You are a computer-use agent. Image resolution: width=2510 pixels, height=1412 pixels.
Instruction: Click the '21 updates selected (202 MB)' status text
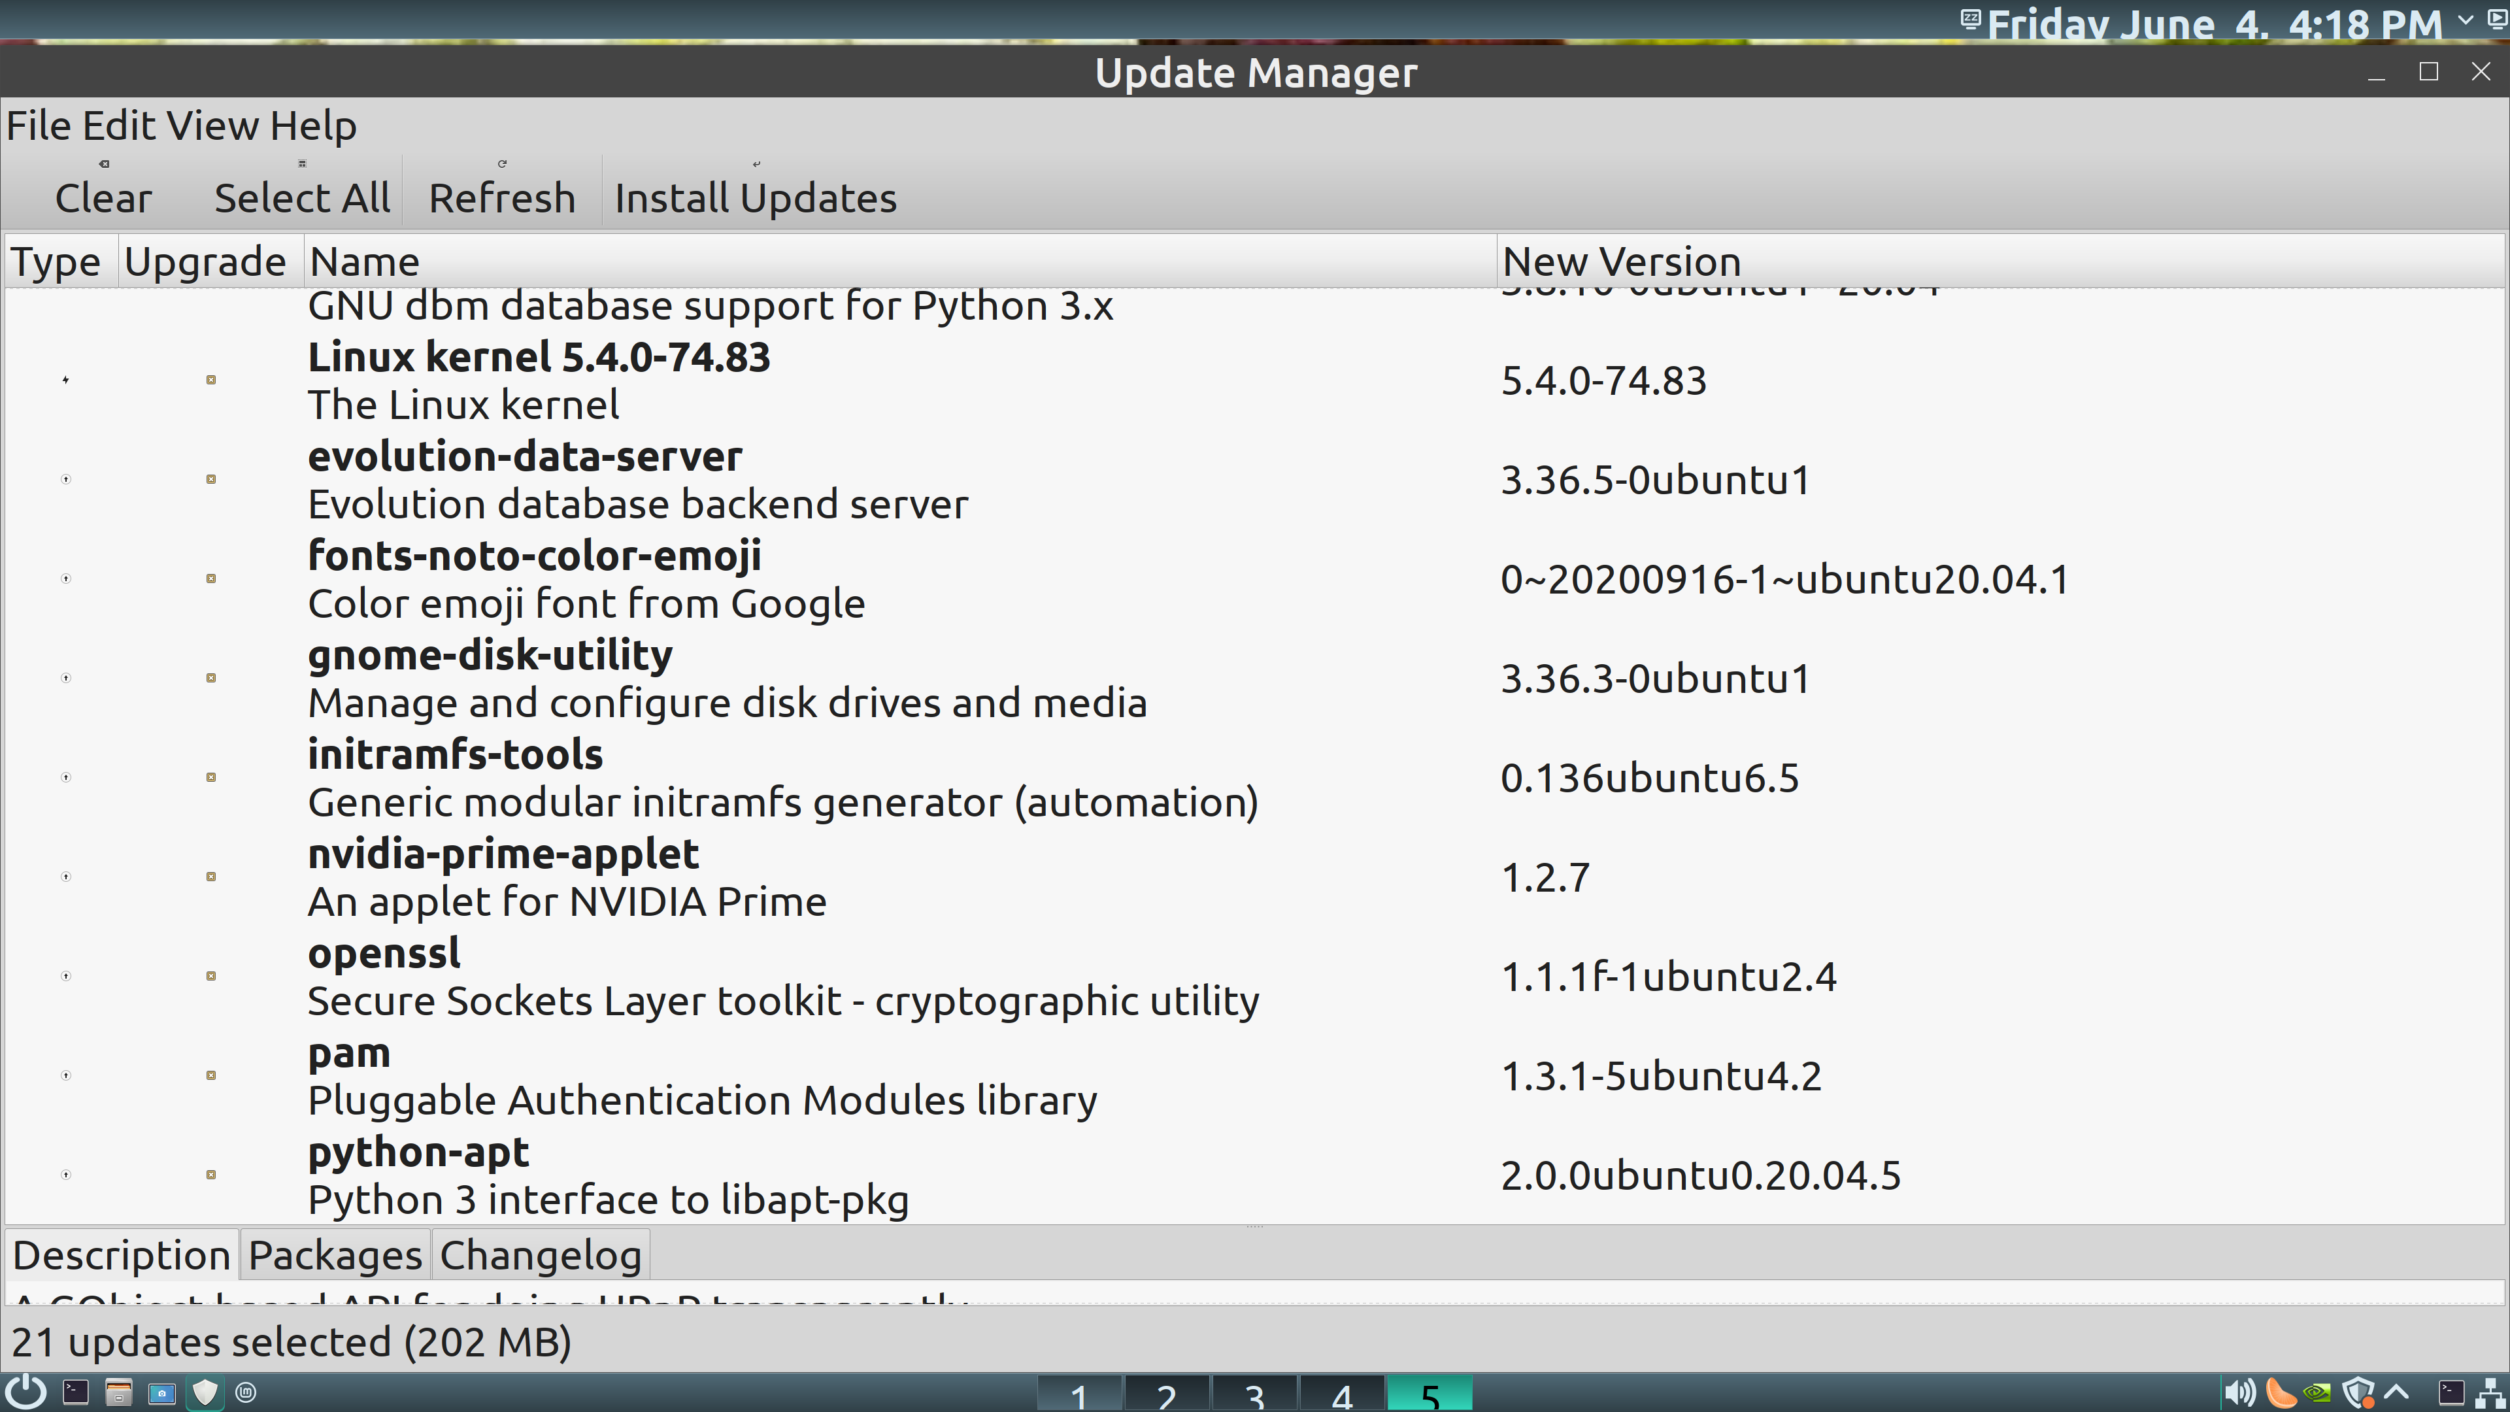[x=292, y=1343]
